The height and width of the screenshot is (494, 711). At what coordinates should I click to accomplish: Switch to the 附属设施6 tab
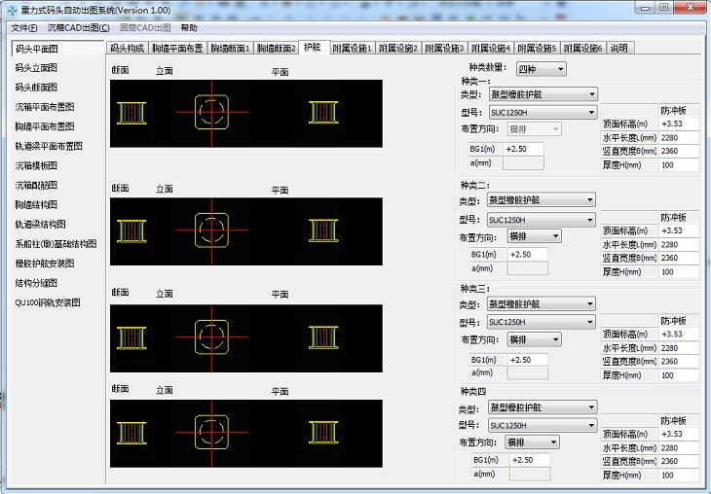(x=583, y=48)
